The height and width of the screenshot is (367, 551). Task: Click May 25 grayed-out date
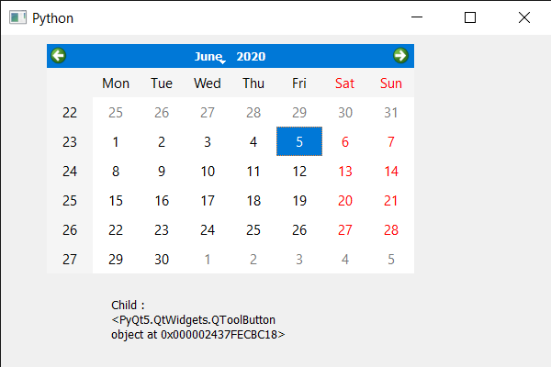pyautogui.click(x=116, y=113)
